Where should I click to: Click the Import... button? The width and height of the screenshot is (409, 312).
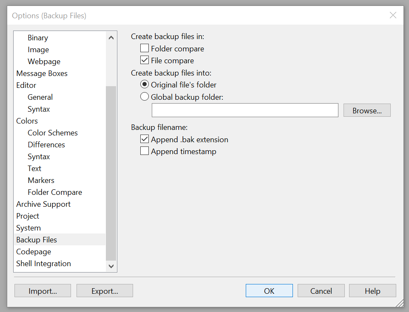(x=43, y=291)
